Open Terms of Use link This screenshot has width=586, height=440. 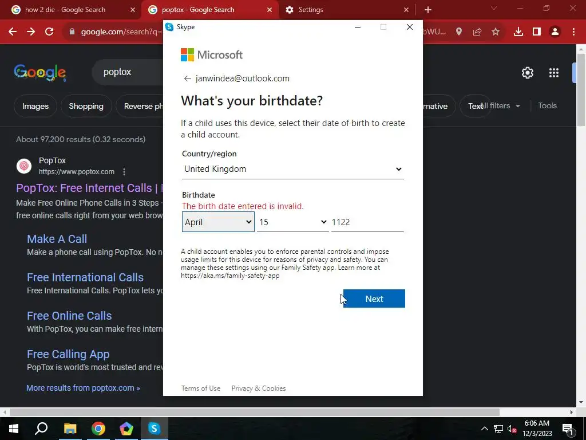[x=201, y=388]
